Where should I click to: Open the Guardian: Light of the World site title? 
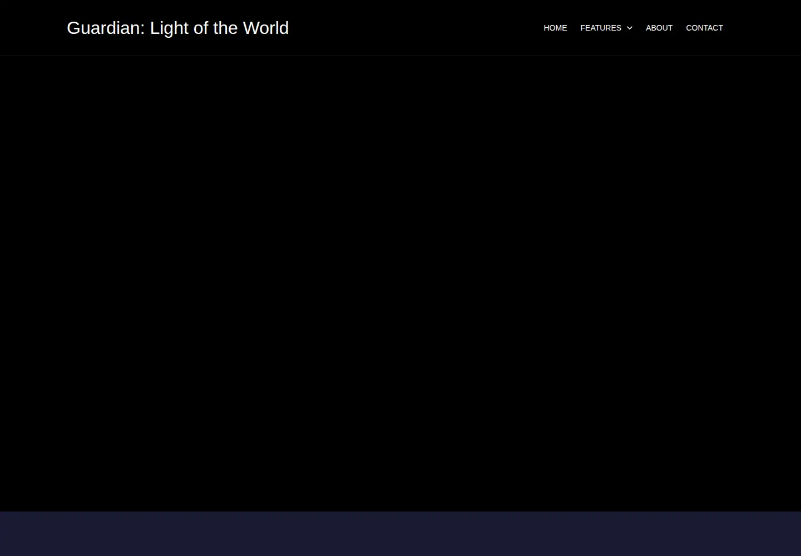[177, 28]
